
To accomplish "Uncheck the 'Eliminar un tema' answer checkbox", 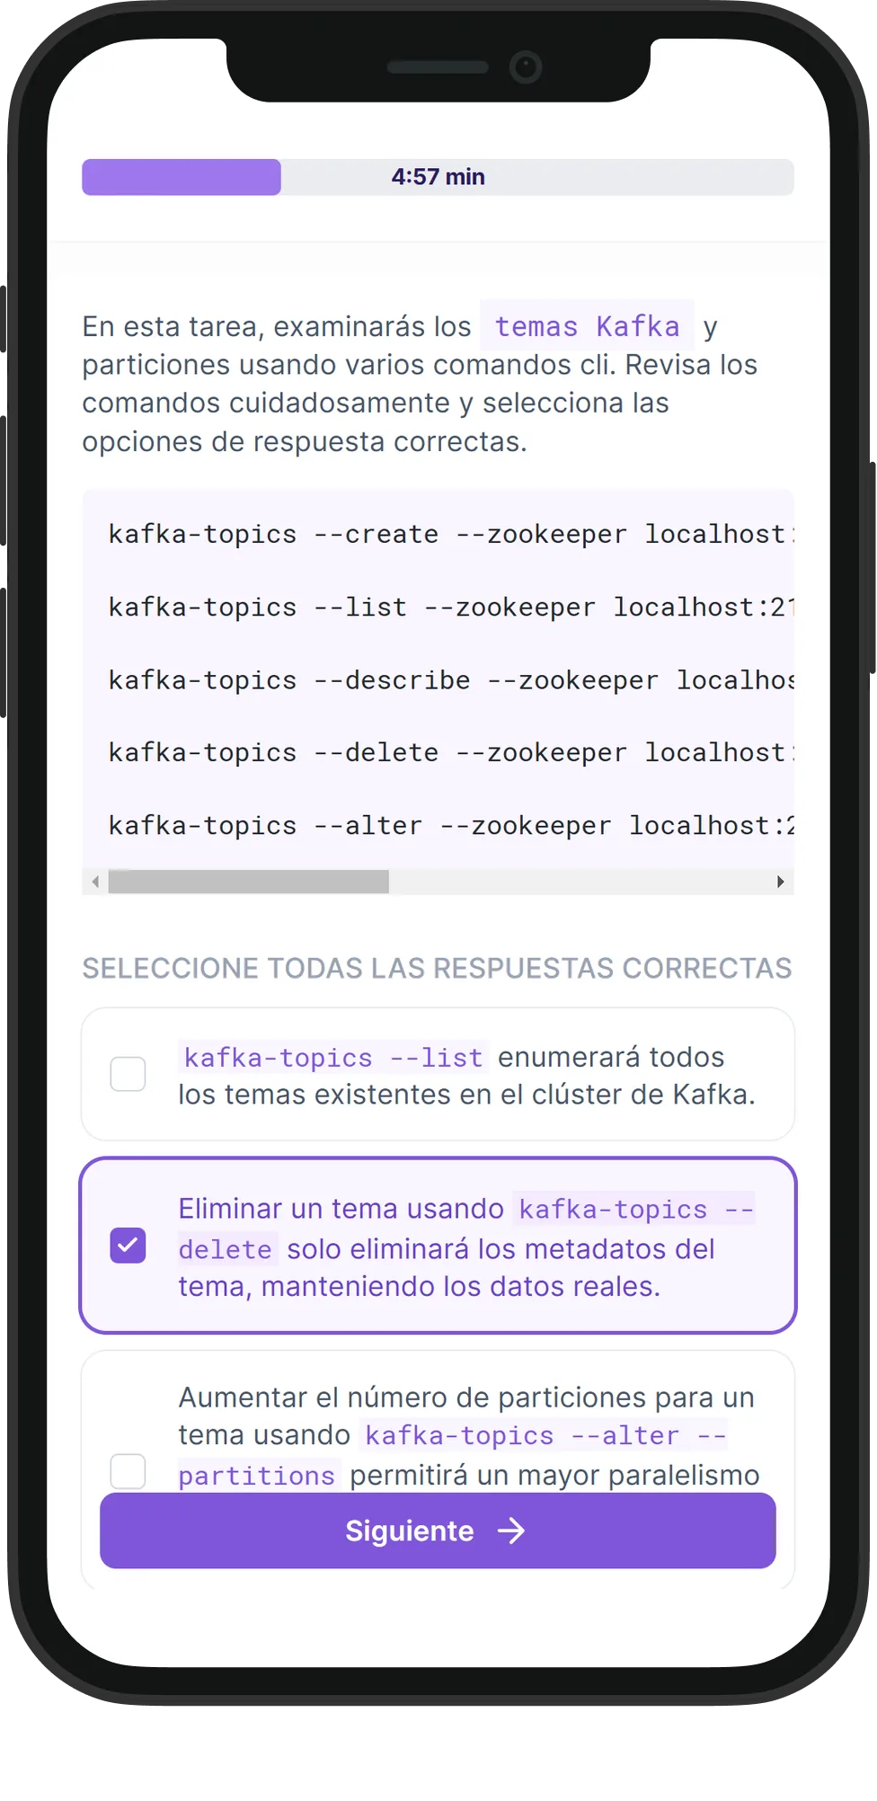I will (128, 1246).
